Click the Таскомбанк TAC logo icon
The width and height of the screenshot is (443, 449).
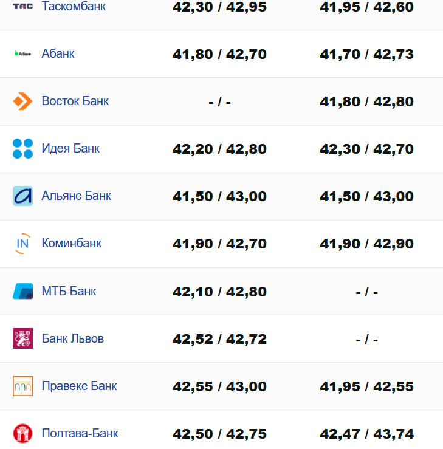[x=22, y=7]
